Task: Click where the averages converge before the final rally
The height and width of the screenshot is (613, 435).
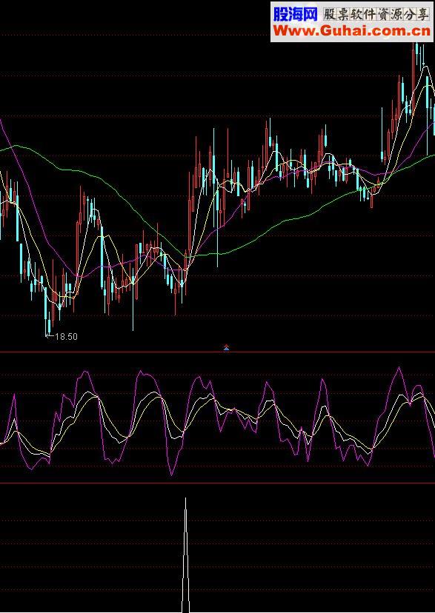Action: coord(379,182)
